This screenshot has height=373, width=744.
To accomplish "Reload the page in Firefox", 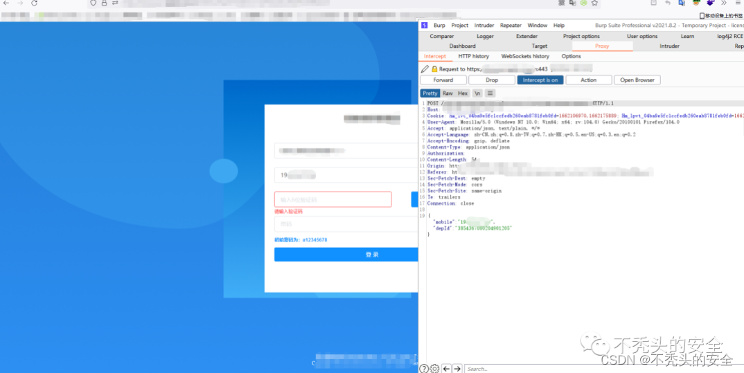I will click(34, 3).
